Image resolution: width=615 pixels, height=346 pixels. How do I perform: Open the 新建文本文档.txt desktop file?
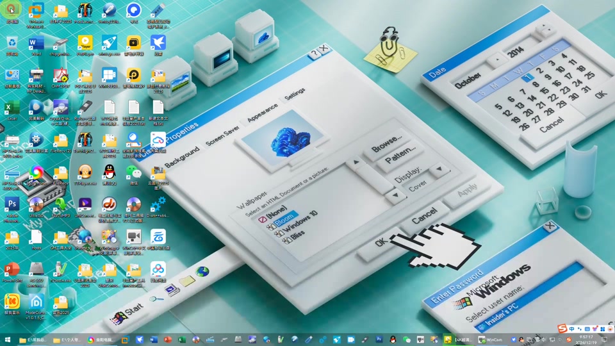158,113
